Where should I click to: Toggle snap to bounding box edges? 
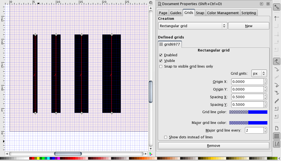tap(277, 26)
